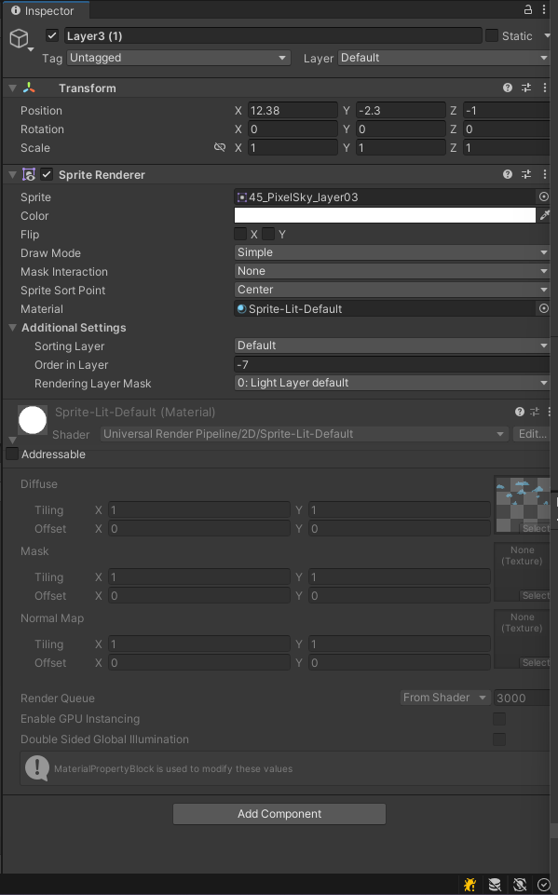
Task: Click the padlock icon to lock Inspector
Action: point(531,9)
